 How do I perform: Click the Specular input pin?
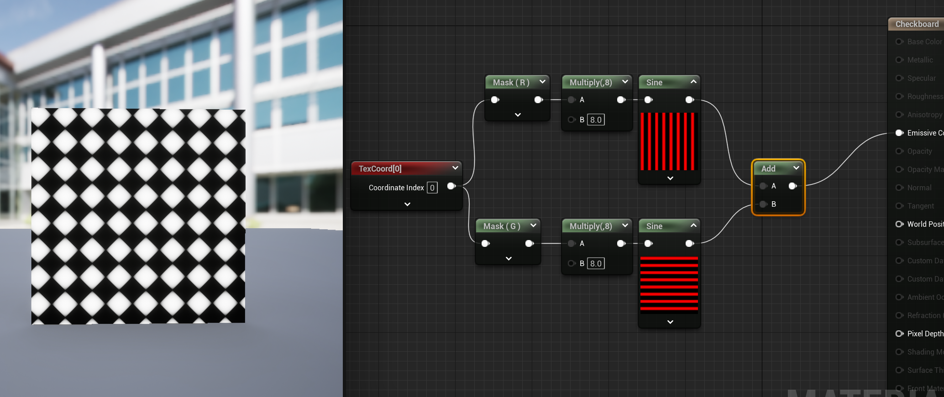click(900, 78)
